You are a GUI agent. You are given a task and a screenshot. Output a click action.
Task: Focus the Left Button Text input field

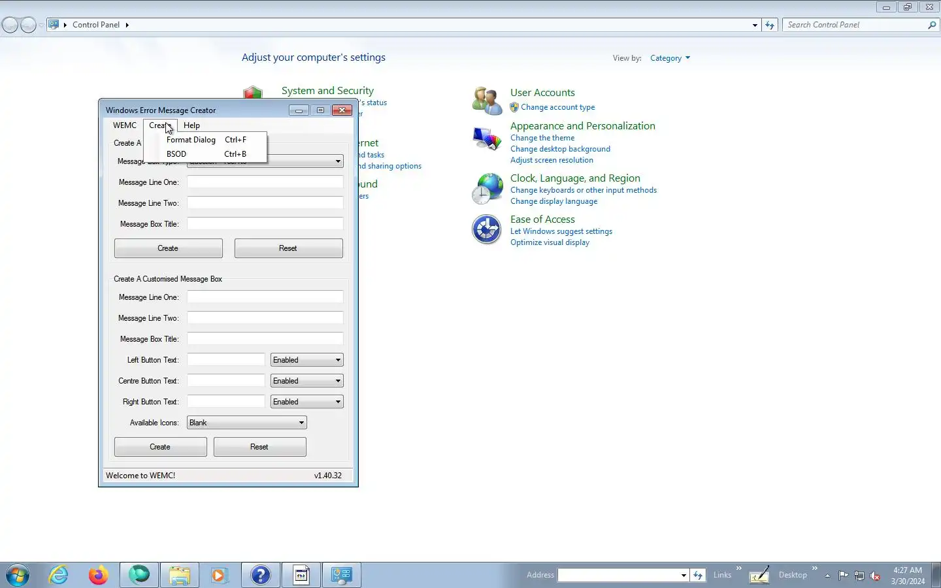pos(226,360)
